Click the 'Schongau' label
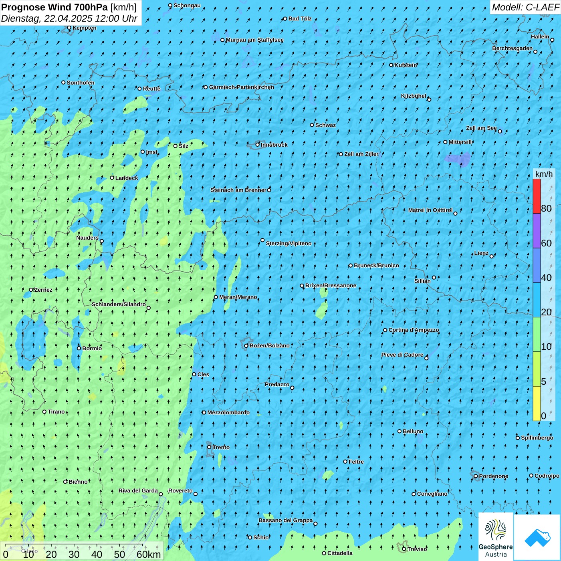This screenshot has height=561, width=561. [x=187, y=5]
